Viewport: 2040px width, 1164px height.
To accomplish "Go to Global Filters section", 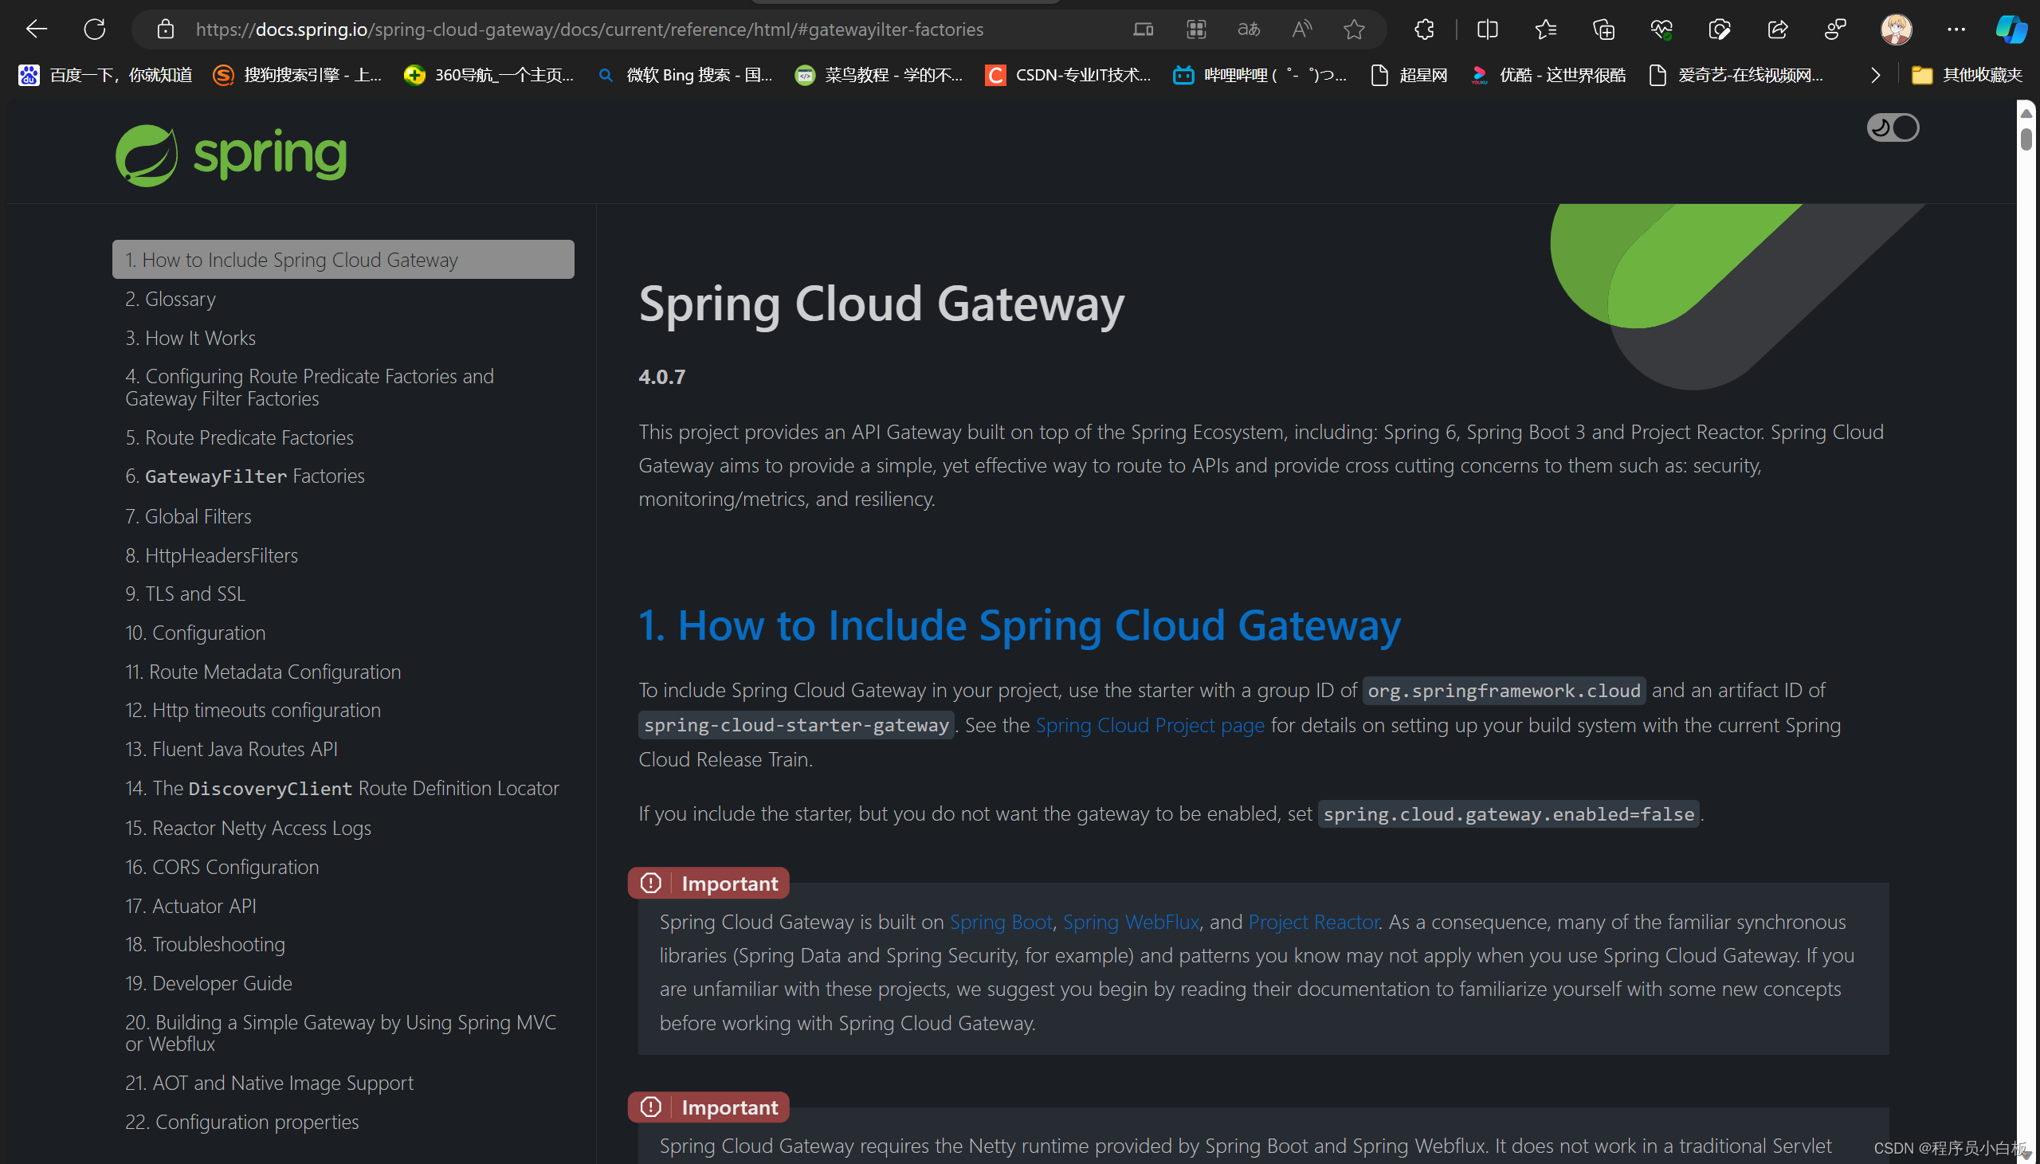I will (x=189, y=516).
